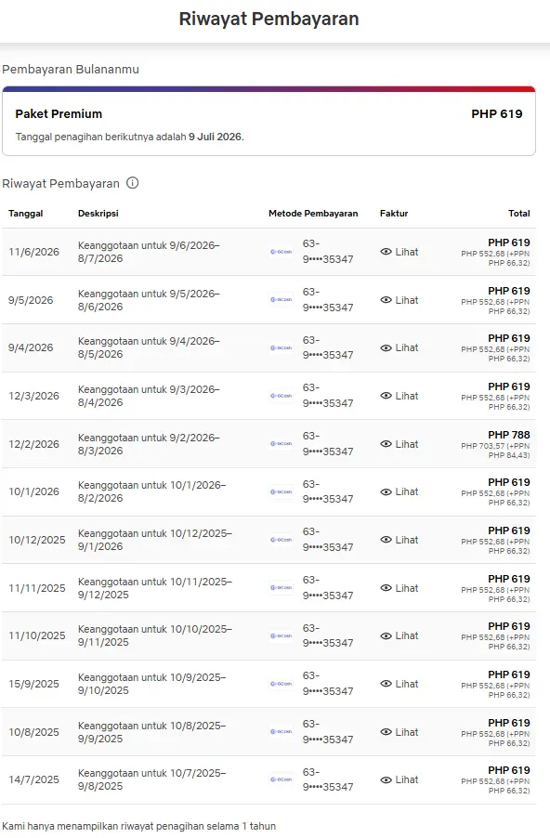Screen dimensions: 550x838
Task: Click the info icon beside Riwayat Pembayaran
Action: [x=132, y=183]
